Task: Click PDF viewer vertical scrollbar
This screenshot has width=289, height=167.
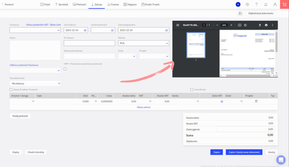Action: [x=276, y=42]
